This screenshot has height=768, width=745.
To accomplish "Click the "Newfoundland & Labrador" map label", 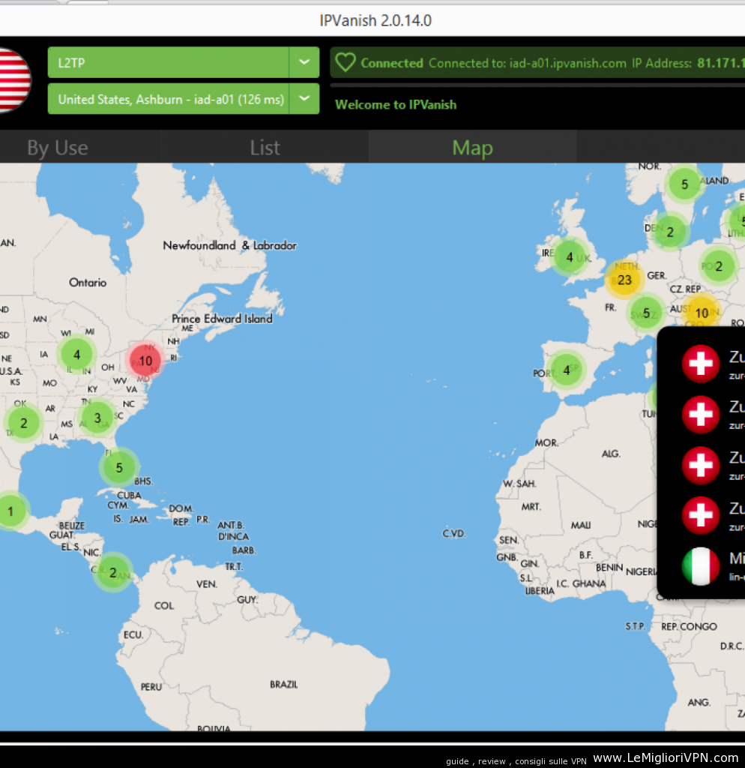I will [229, 245].
